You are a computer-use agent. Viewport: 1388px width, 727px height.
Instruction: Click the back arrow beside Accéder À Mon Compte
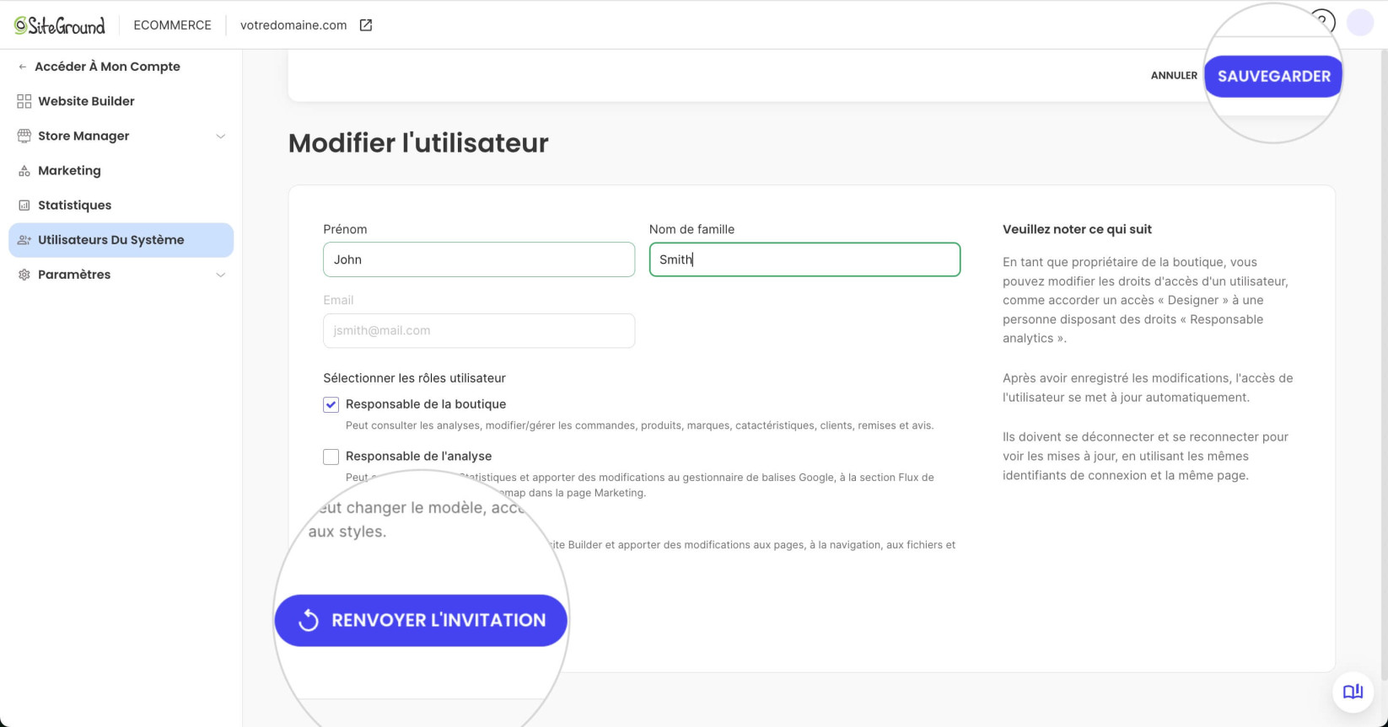pyautogui.click(x=23, y=67)
